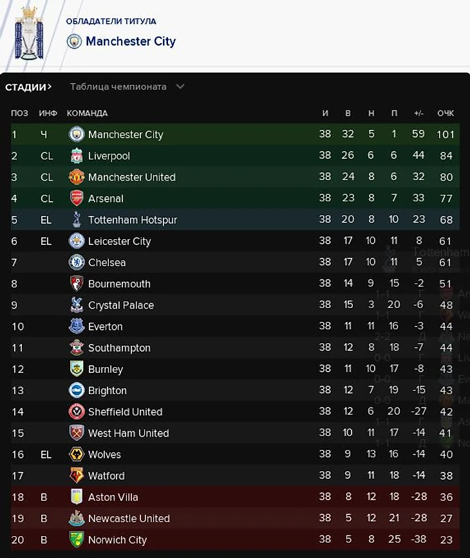
Task: Sort by the +/- goal difference header
Action: coord(418,113)
